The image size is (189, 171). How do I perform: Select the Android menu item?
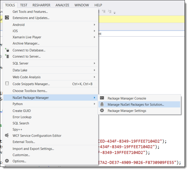pyautogui.click(x=50, y=25)
